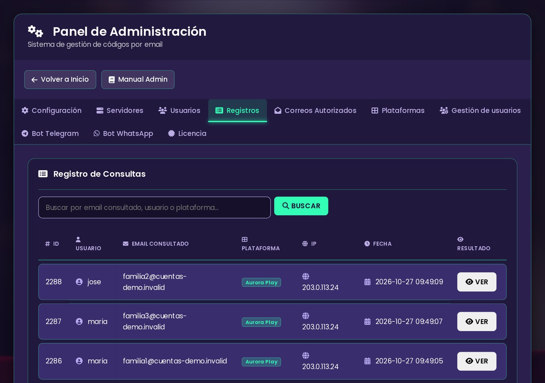
Task: Click the globe icon in row 2288
Action: tap(306, 276)
